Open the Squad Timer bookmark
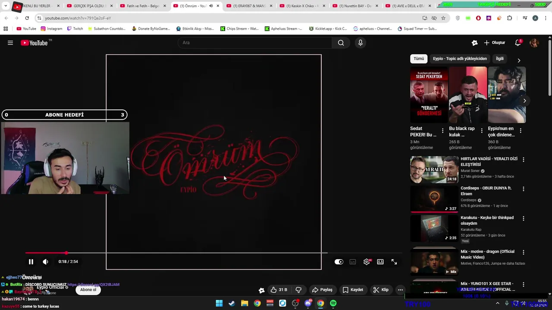 417,29
